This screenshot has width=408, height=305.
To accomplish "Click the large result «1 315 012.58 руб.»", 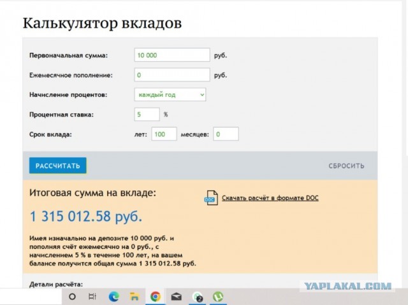I will click(x=86, y=216).
